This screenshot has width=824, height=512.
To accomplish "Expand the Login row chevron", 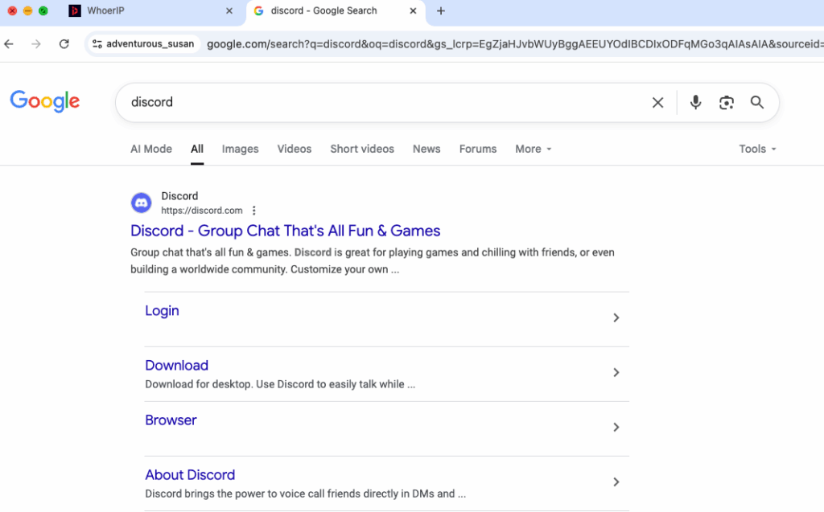I will (616, 317).
